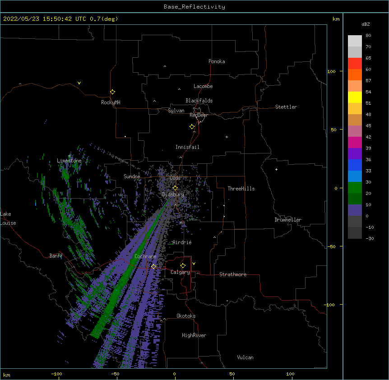Select the purple 36-39 dBZ legend swatch
The width and height of the screenshot is (389, 380).
tap(355, 153)
